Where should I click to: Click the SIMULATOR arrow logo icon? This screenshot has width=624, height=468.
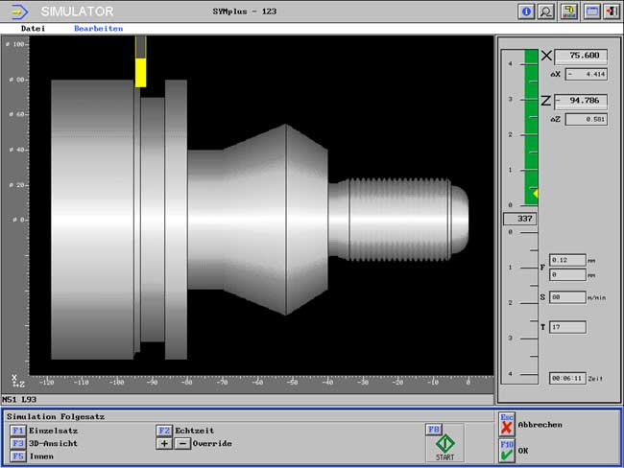18,12
